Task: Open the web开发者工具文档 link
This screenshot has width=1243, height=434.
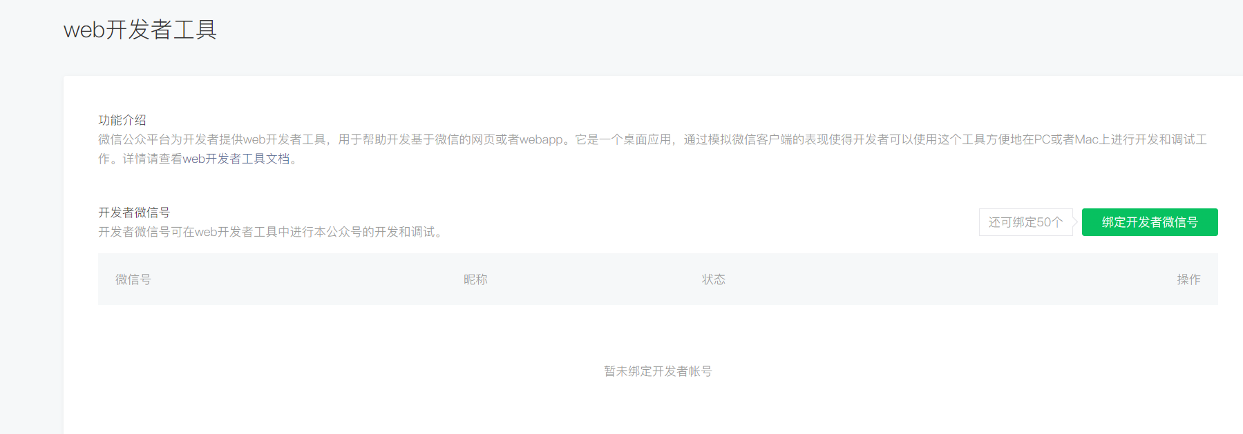Action: [236, 159]
